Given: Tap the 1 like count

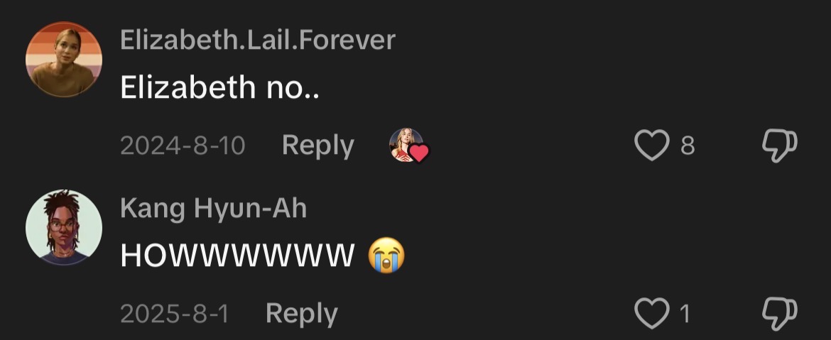Looking at the screenshot, I should tap(685, 314).
